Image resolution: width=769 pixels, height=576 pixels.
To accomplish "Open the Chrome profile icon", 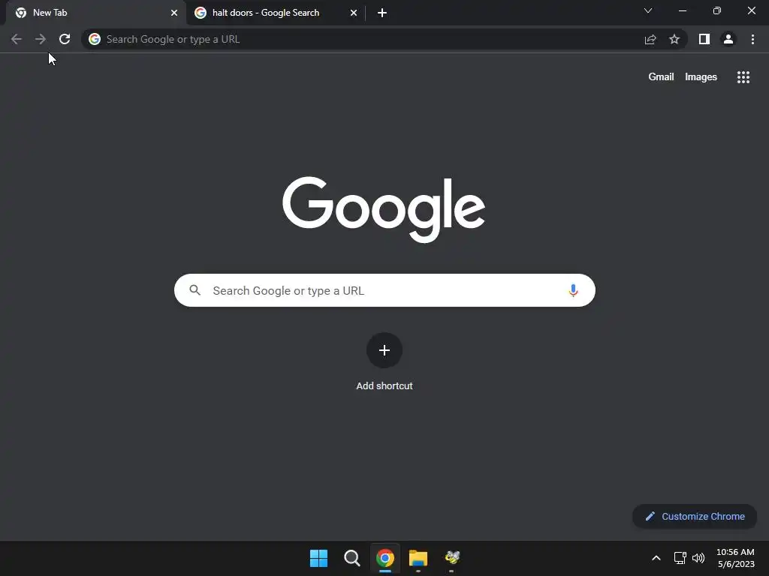I will pyautogui.click(x=728, y=39).
